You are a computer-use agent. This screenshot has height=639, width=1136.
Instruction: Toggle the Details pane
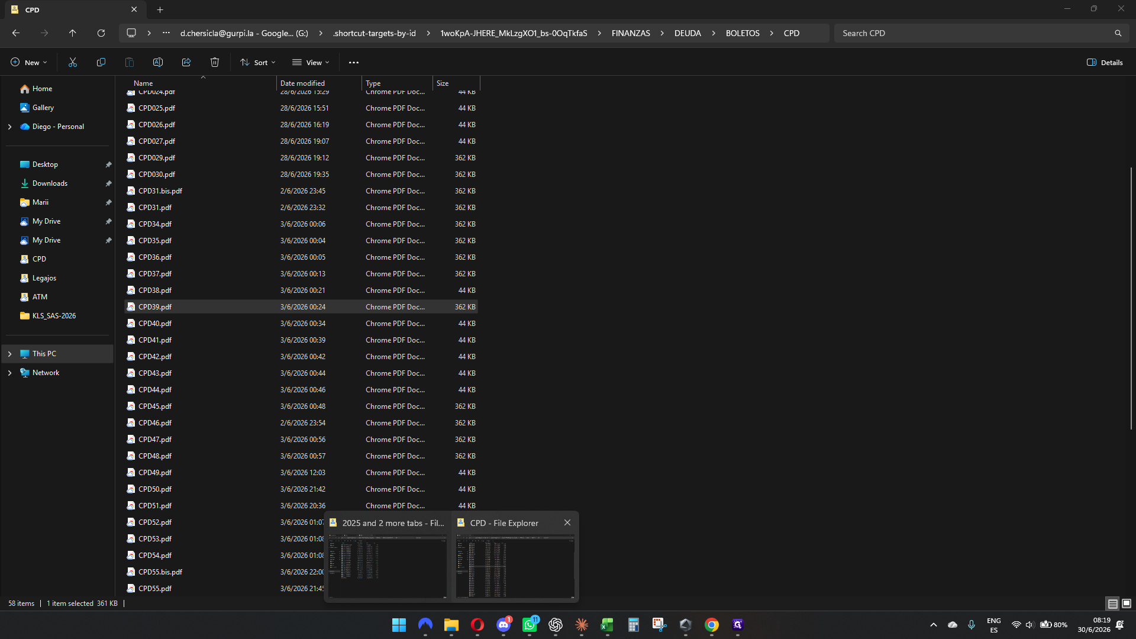[1105, 62]
